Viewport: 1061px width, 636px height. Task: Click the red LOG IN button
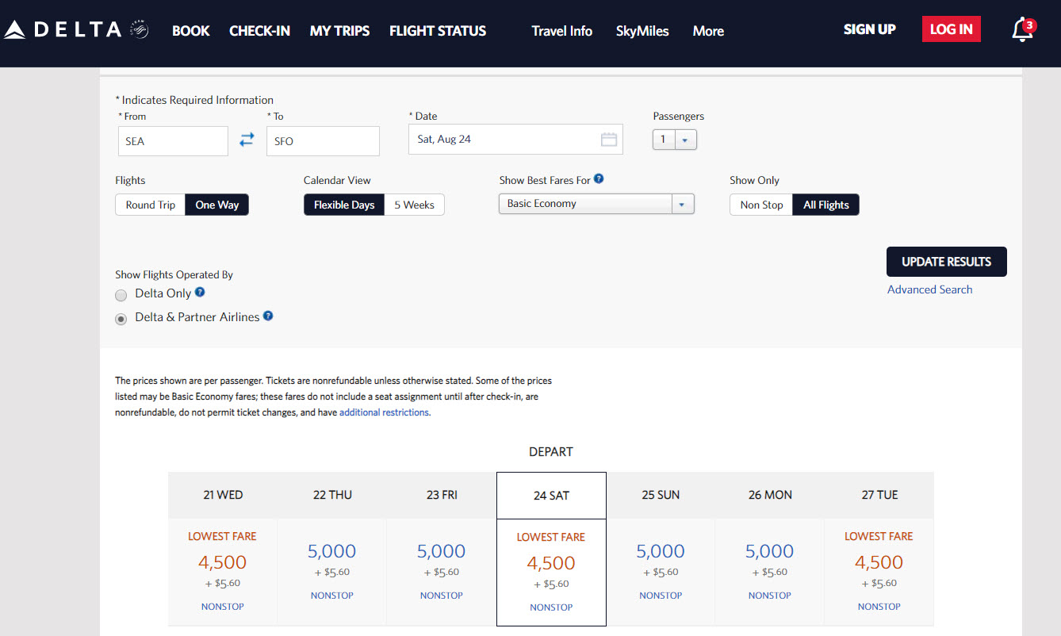952,29
